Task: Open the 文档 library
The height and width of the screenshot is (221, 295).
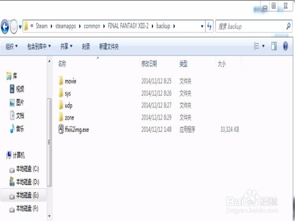Action: (20, 115)
